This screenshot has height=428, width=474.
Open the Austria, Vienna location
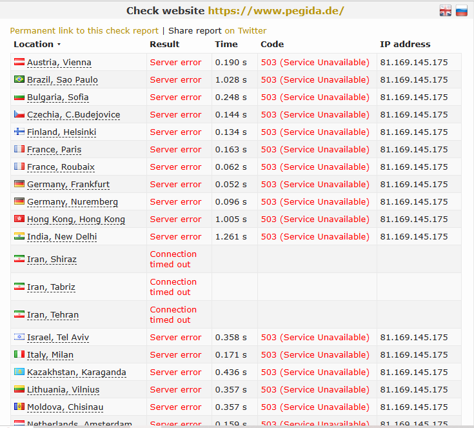59,63
